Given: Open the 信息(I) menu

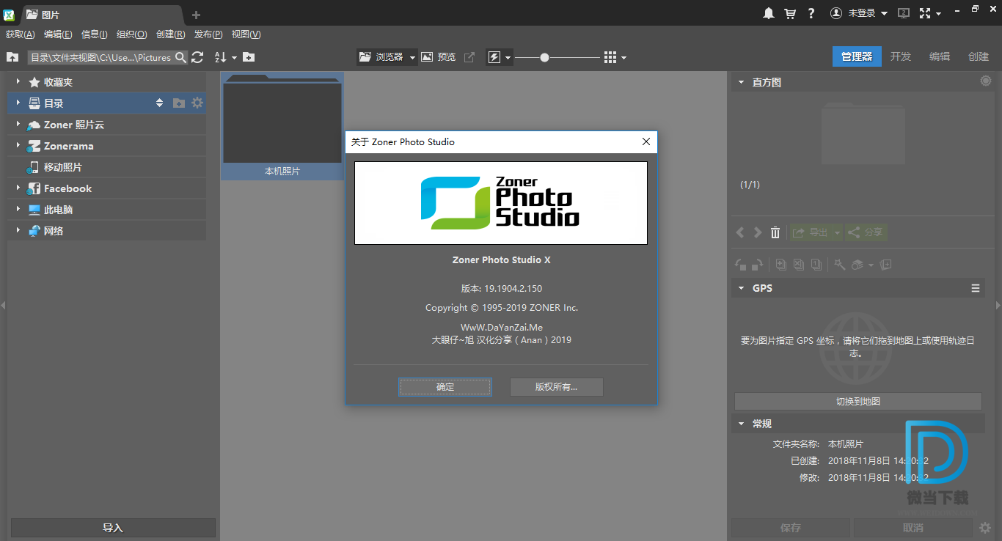Looking at the screenshot, I should click(94, 34).
